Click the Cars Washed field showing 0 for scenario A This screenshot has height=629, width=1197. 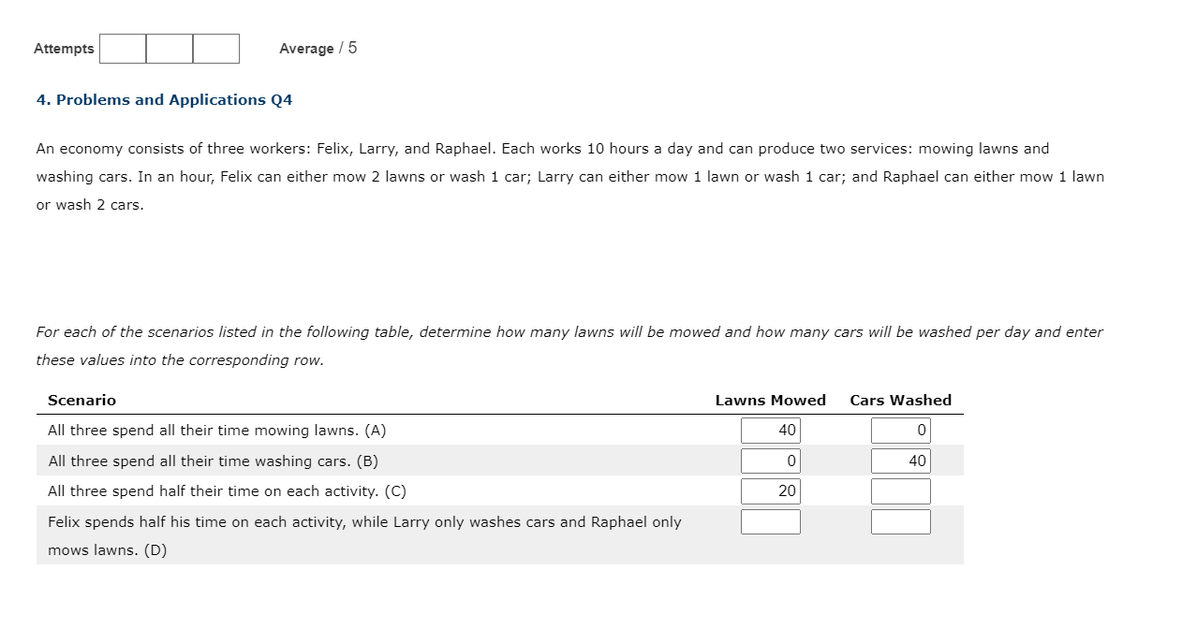[x=900, y=430]
